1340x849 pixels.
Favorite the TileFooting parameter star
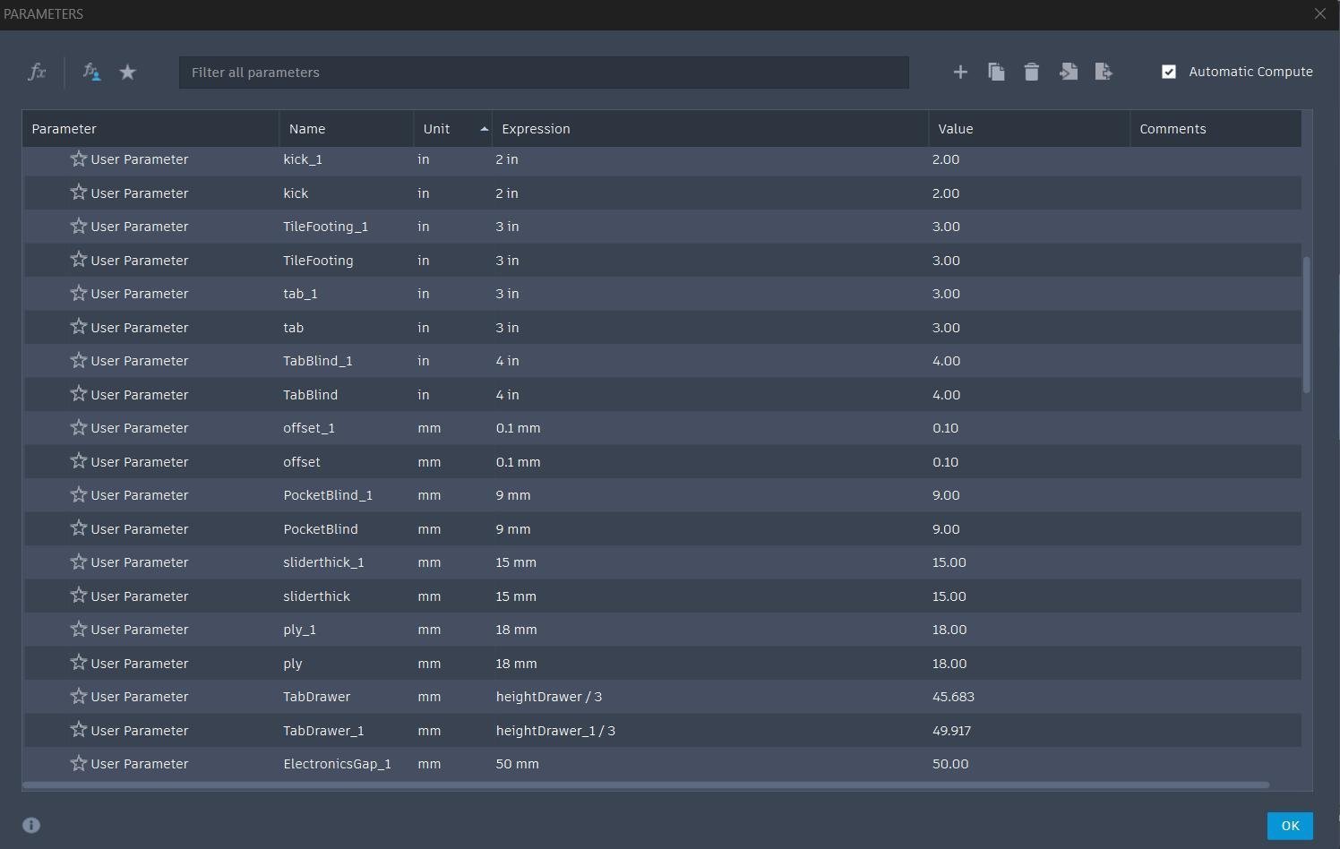coord(79,260)
